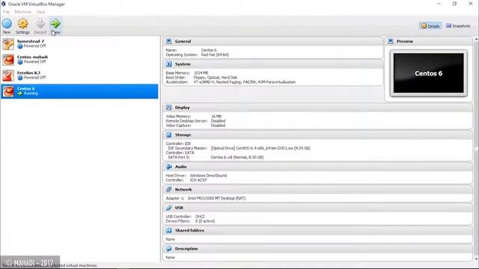Click the green Show arrow icon
479x269 pixels.
point(55,23)
